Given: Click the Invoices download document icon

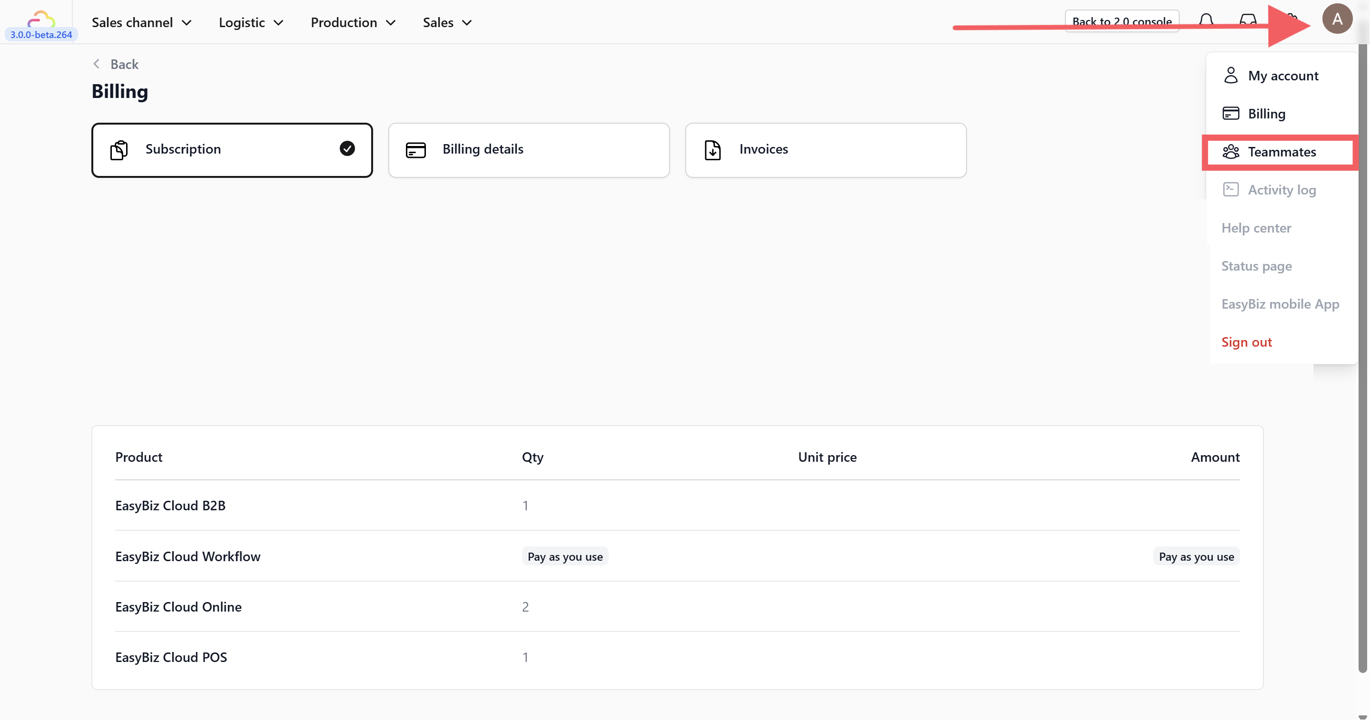Looking at the screenshot, I should tap(712, 150).
